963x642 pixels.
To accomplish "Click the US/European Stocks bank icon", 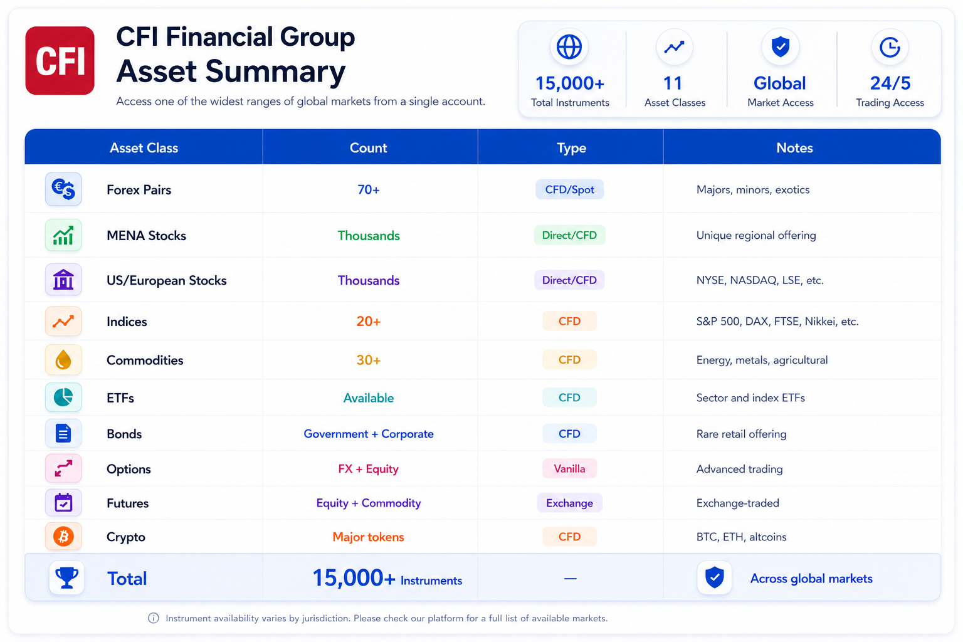I will (63, 280).
